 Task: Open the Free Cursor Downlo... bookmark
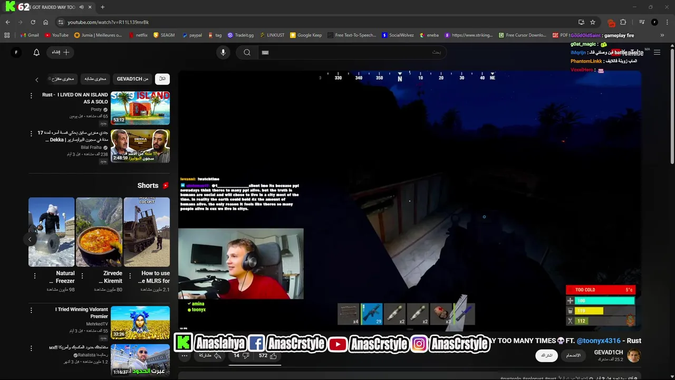pyautogui.click(x=522, y=35)
